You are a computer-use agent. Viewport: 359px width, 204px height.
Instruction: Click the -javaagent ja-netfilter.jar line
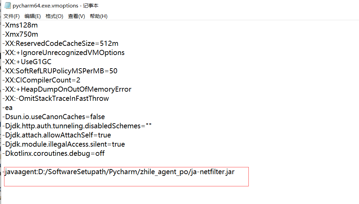point(119,172)
